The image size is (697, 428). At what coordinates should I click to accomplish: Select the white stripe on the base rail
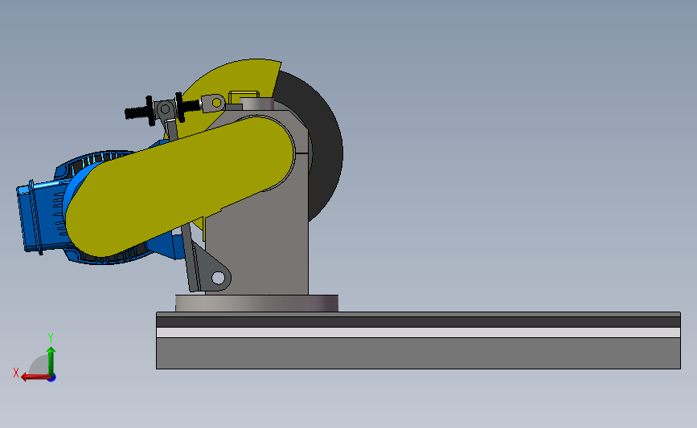(x=418, y=332)
